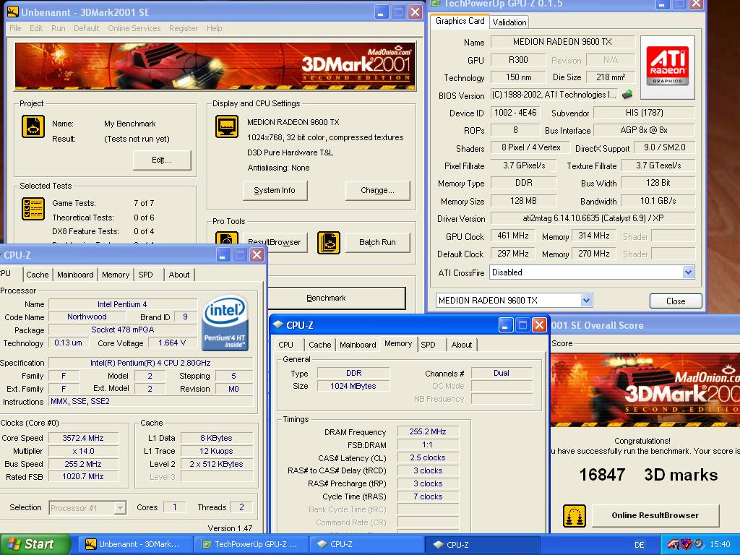The image size is (740, 555).
Task: Click the 16847 3D marks score
Action: point(648,475)
